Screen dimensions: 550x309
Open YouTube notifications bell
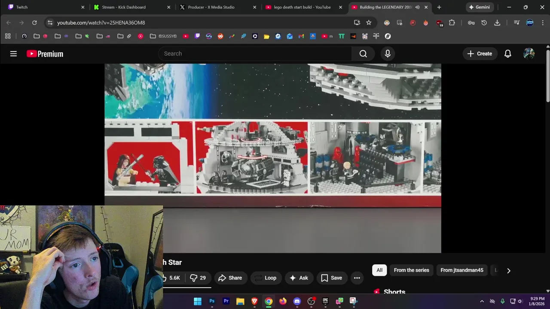point(507,54)
